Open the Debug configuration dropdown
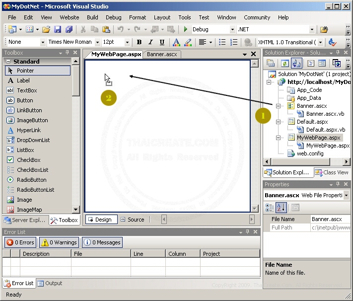Screen dimensions: 353x301 point(232,29)
